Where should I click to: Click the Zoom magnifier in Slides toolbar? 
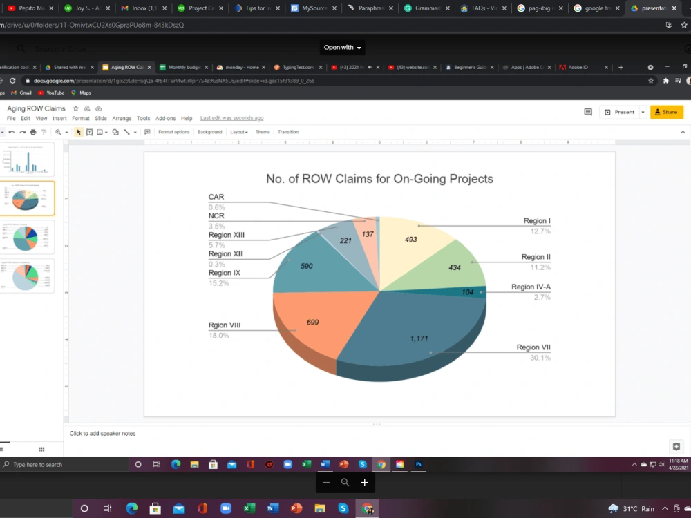tap(58, 132)
